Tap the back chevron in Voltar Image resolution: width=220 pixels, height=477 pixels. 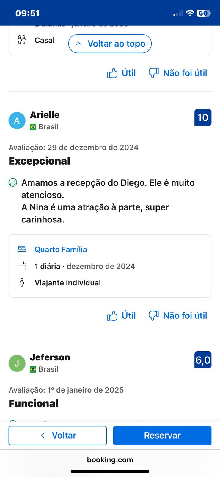pyautogui.click(x=43, y=435)
